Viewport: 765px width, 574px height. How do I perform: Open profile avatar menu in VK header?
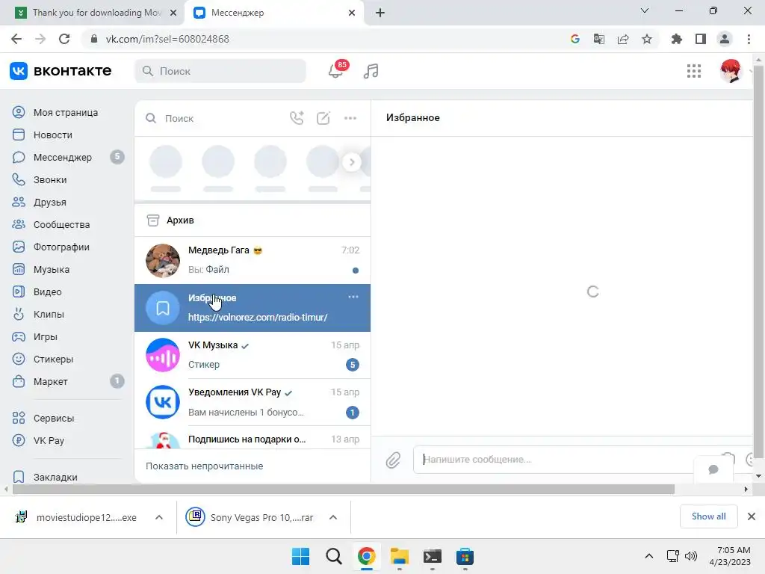731,71
